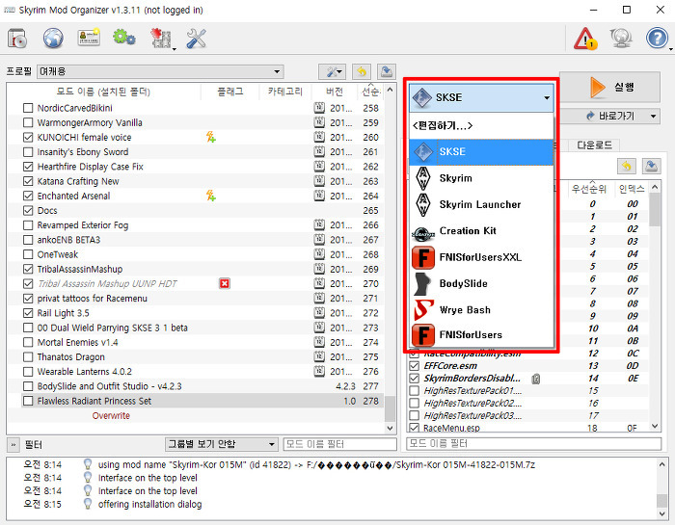Click the filter field under plugin list
This screenshot has width=675, height=525.
(534, 443)
